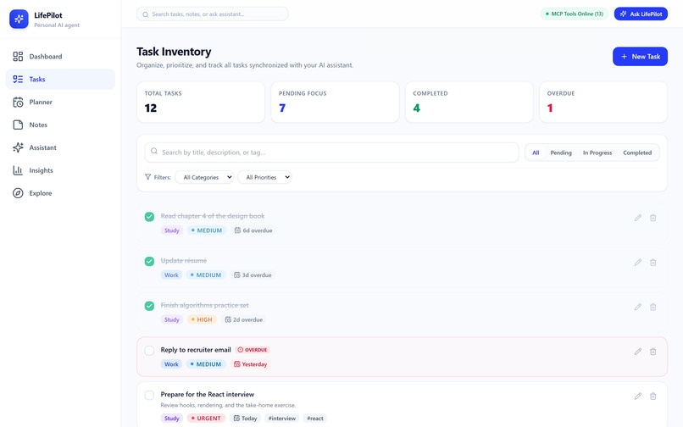Open the Insights page
The width and height of the screenshot is (683, 427).
point(60,170)
